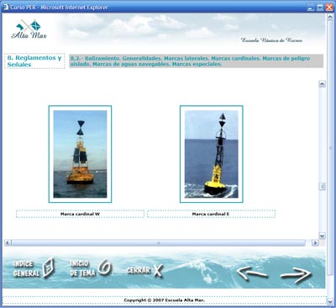
Task: Click the '8. Reglamentos y Señales' heading
Action: coord(34,61)
